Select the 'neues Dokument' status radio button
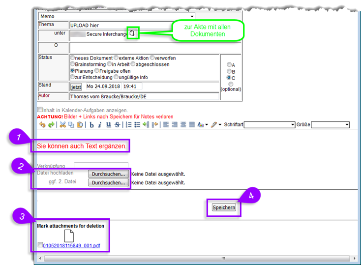The height and width of the screenshot is (265, 361). 72,58
